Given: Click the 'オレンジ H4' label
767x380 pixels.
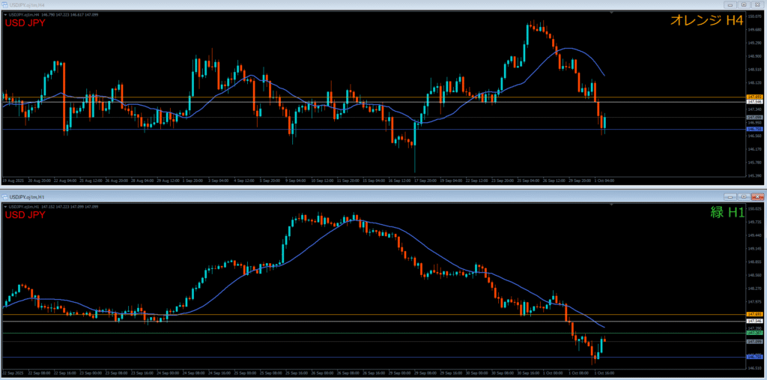Looking at the screenshot, I should click(707, 20).
